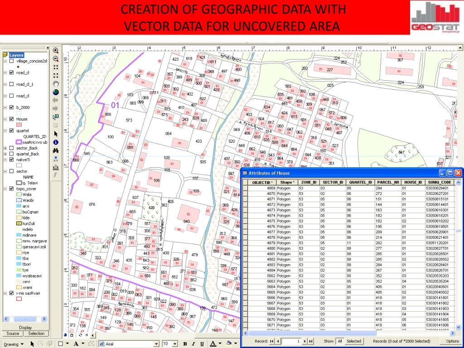Select the Zoom Out tool

click(x=56, y=59)
